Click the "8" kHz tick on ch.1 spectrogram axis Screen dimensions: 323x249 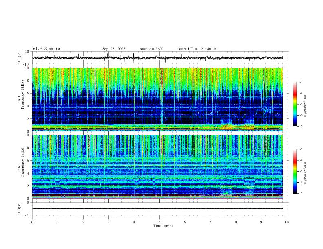pyautogui.click(x=28, y=81)
